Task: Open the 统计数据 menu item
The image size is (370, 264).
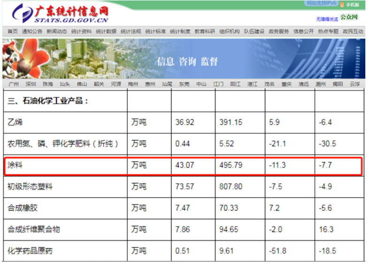Action: (106, 31)
